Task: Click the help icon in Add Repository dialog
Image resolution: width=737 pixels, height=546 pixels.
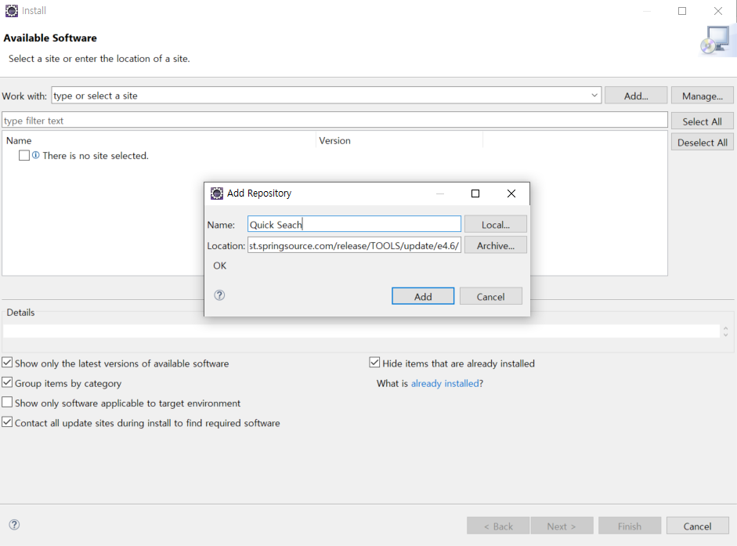Action: coord(219,295)
